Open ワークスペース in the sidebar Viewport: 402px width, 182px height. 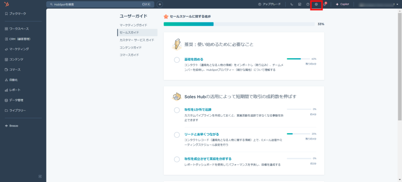pyautogui.click(x=16, y=29)
